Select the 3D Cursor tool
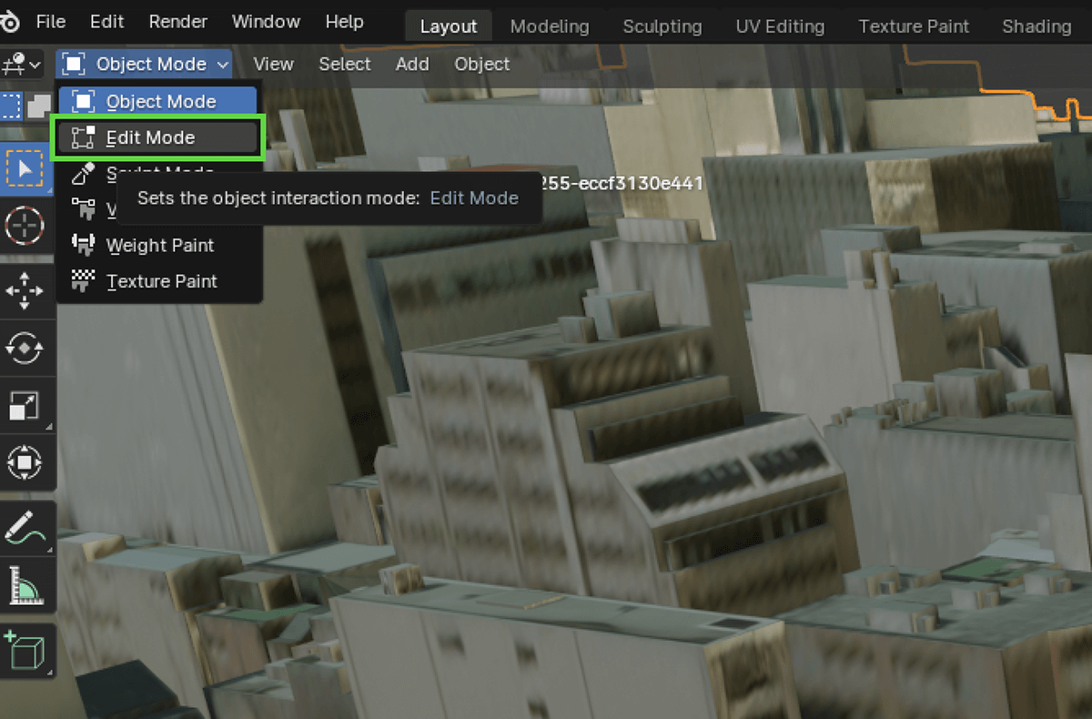Screen dimensions: 1092x719 pos(25,224)
